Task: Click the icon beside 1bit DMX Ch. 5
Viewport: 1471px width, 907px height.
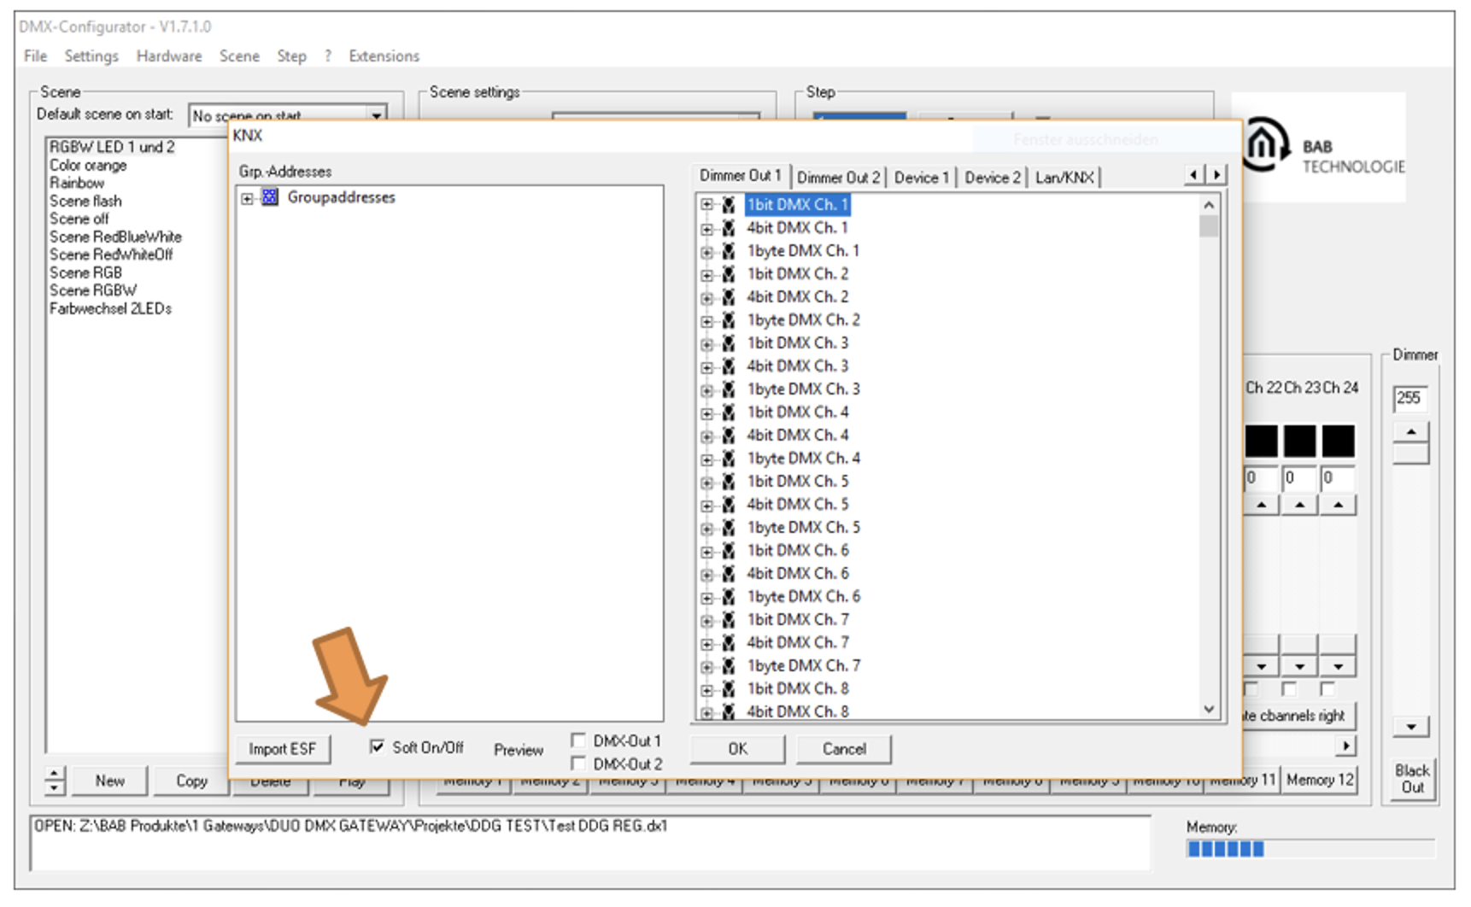Action: pyautogui.click(x=729, y=482)
